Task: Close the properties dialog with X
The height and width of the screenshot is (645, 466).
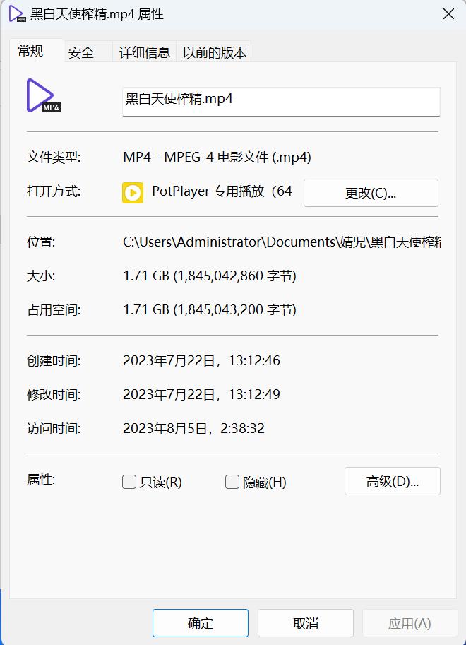Action: click(x=448, y=14)
